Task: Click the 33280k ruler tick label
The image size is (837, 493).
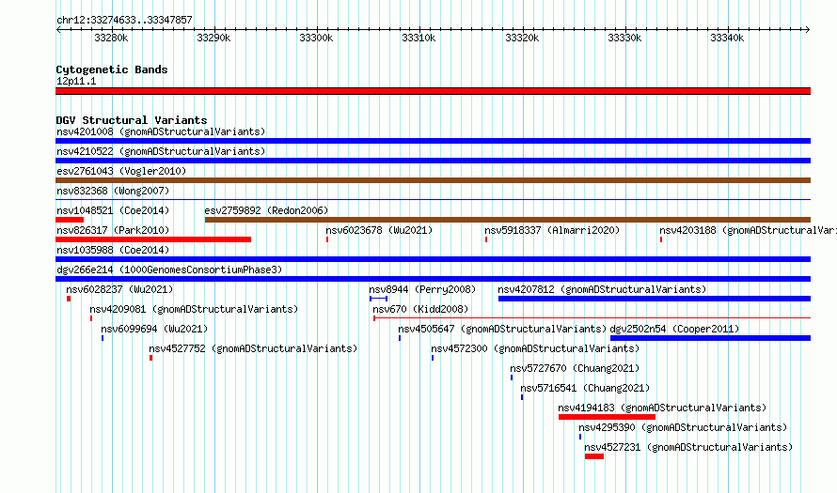Action: coord(111,38)
